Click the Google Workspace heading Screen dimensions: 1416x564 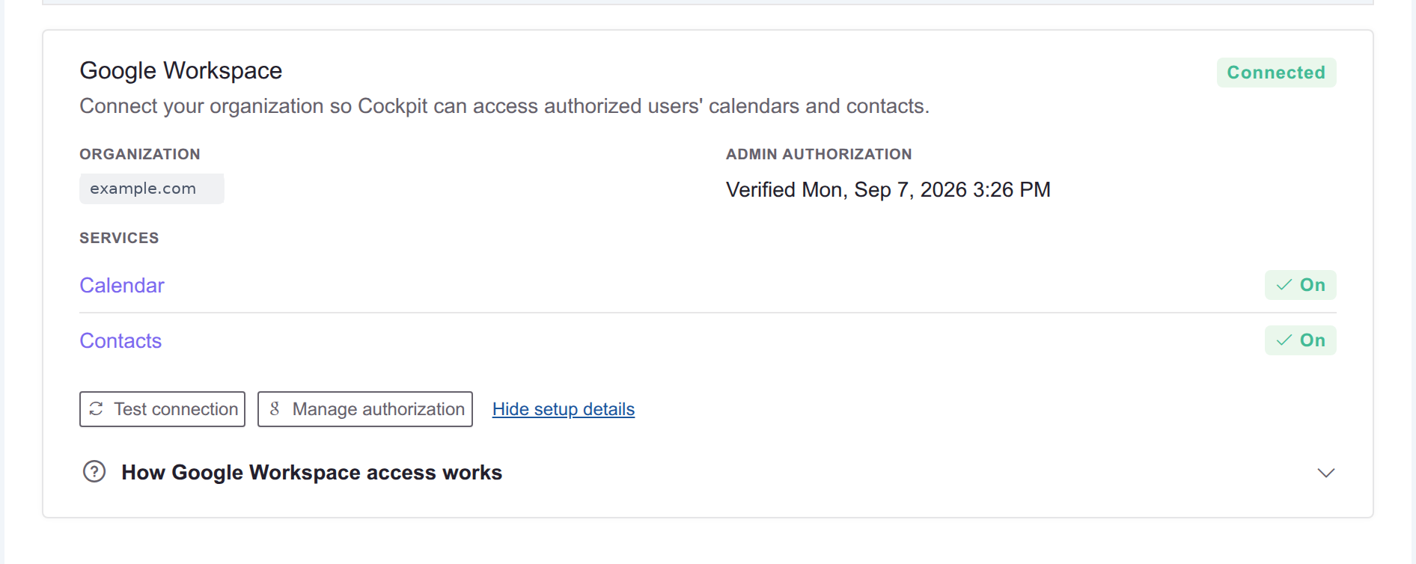click(x=181, y=70)
